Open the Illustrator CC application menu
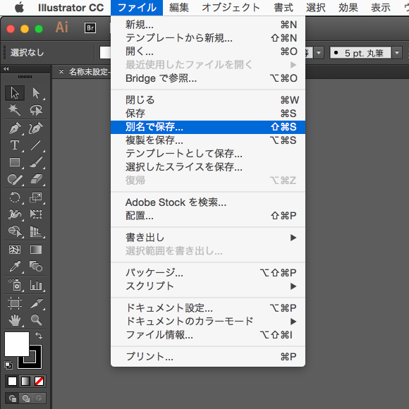 tap(71, 8)
